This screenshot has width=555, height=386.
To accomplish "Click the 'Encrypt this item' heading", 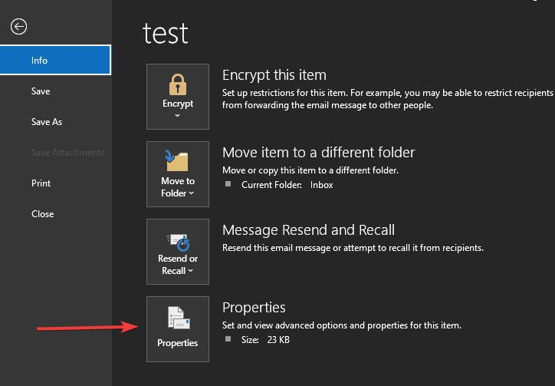I will tap(274, 75).
